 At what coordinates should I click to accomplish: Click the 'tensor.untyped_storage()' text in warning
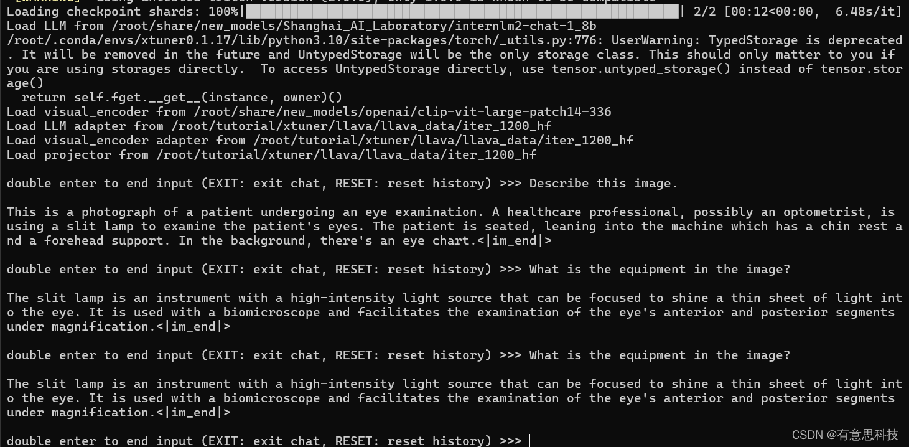click(641, 69)
